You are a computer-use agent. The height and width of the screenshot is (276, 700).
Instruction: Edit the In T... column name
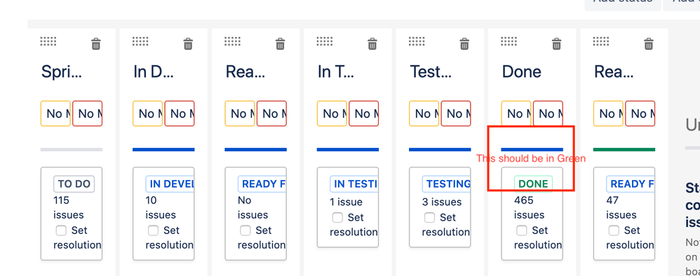[x=336, y=71]
